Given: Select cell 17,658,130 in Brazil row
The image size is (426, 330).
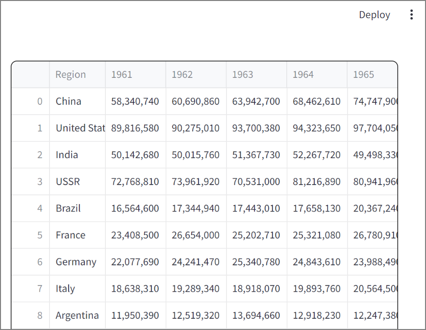Looking at the screenshot, I should point(317,209).
